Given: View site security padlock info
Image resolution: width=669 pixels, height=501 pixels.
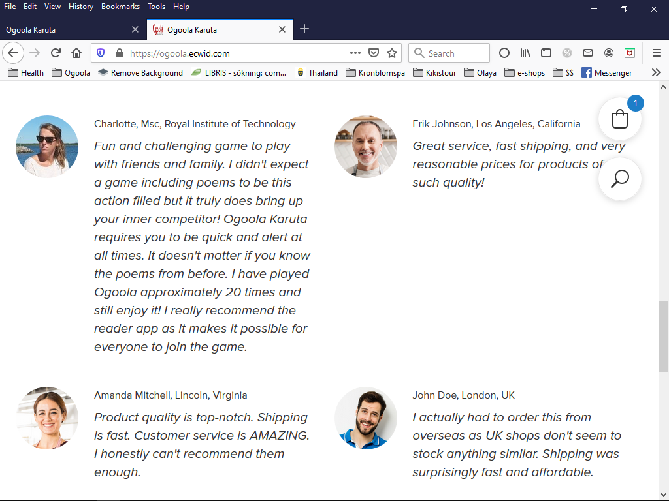Looking at the screenshot, I should click(x=120, y=53).
